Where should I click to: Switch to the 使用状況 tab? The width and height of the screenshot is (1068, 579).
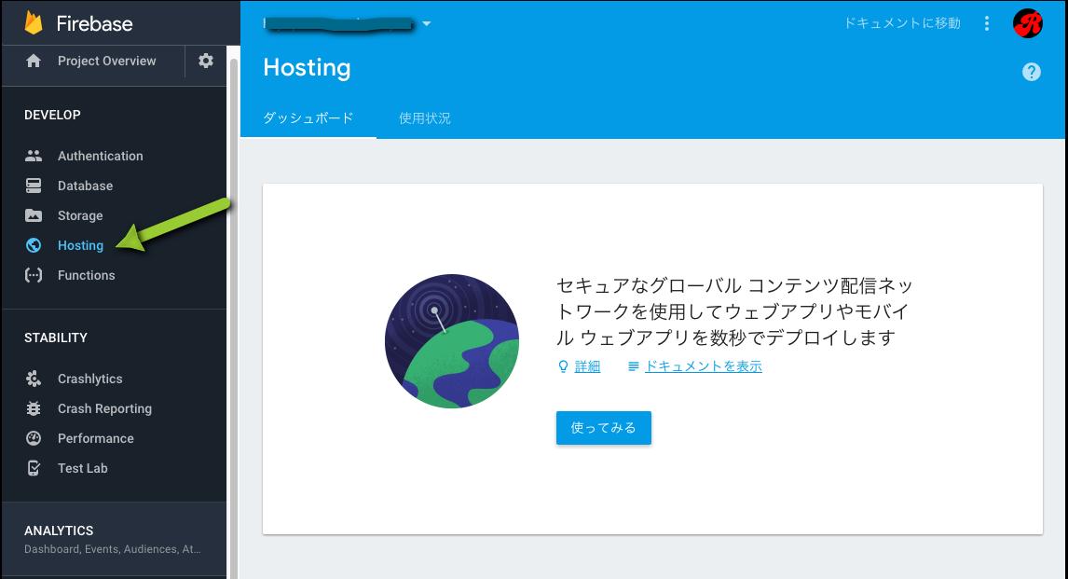[x=424, y=117]
